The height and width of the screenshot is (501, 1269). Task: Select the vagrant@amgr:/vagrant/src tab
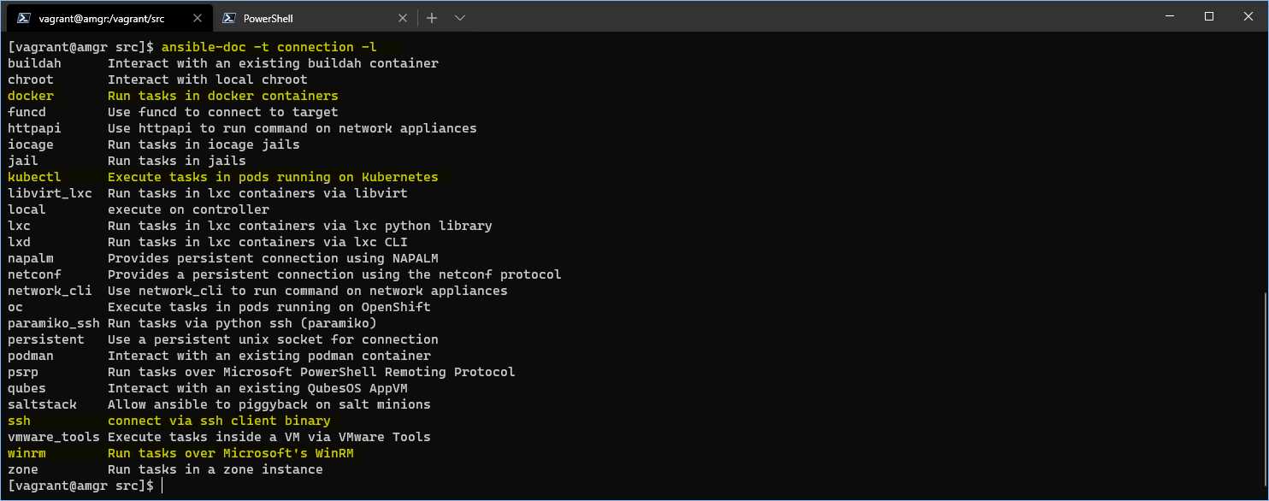click(103, 16)
